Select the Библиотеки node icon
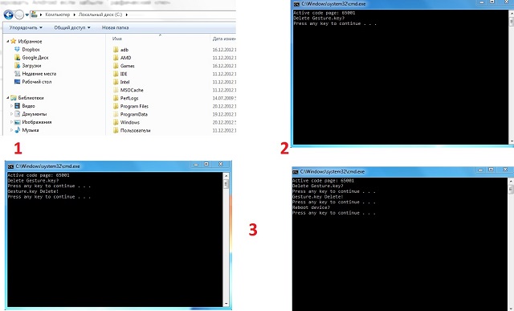The height and width of the screenshot is (311, 514). (x=14, y=98)
